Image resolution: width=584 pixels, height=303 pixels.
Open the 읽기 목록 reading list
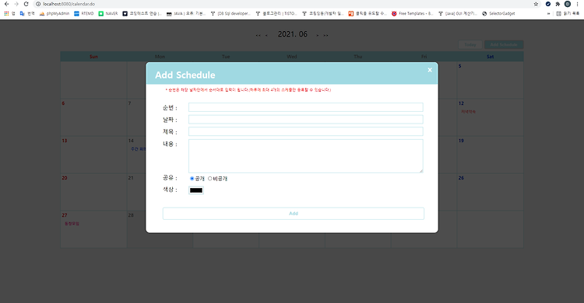point(568,13)
